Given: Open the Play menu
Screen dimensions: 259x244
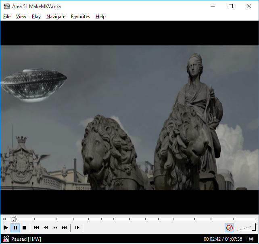Looking at the screenshot, I should (36, 17).
